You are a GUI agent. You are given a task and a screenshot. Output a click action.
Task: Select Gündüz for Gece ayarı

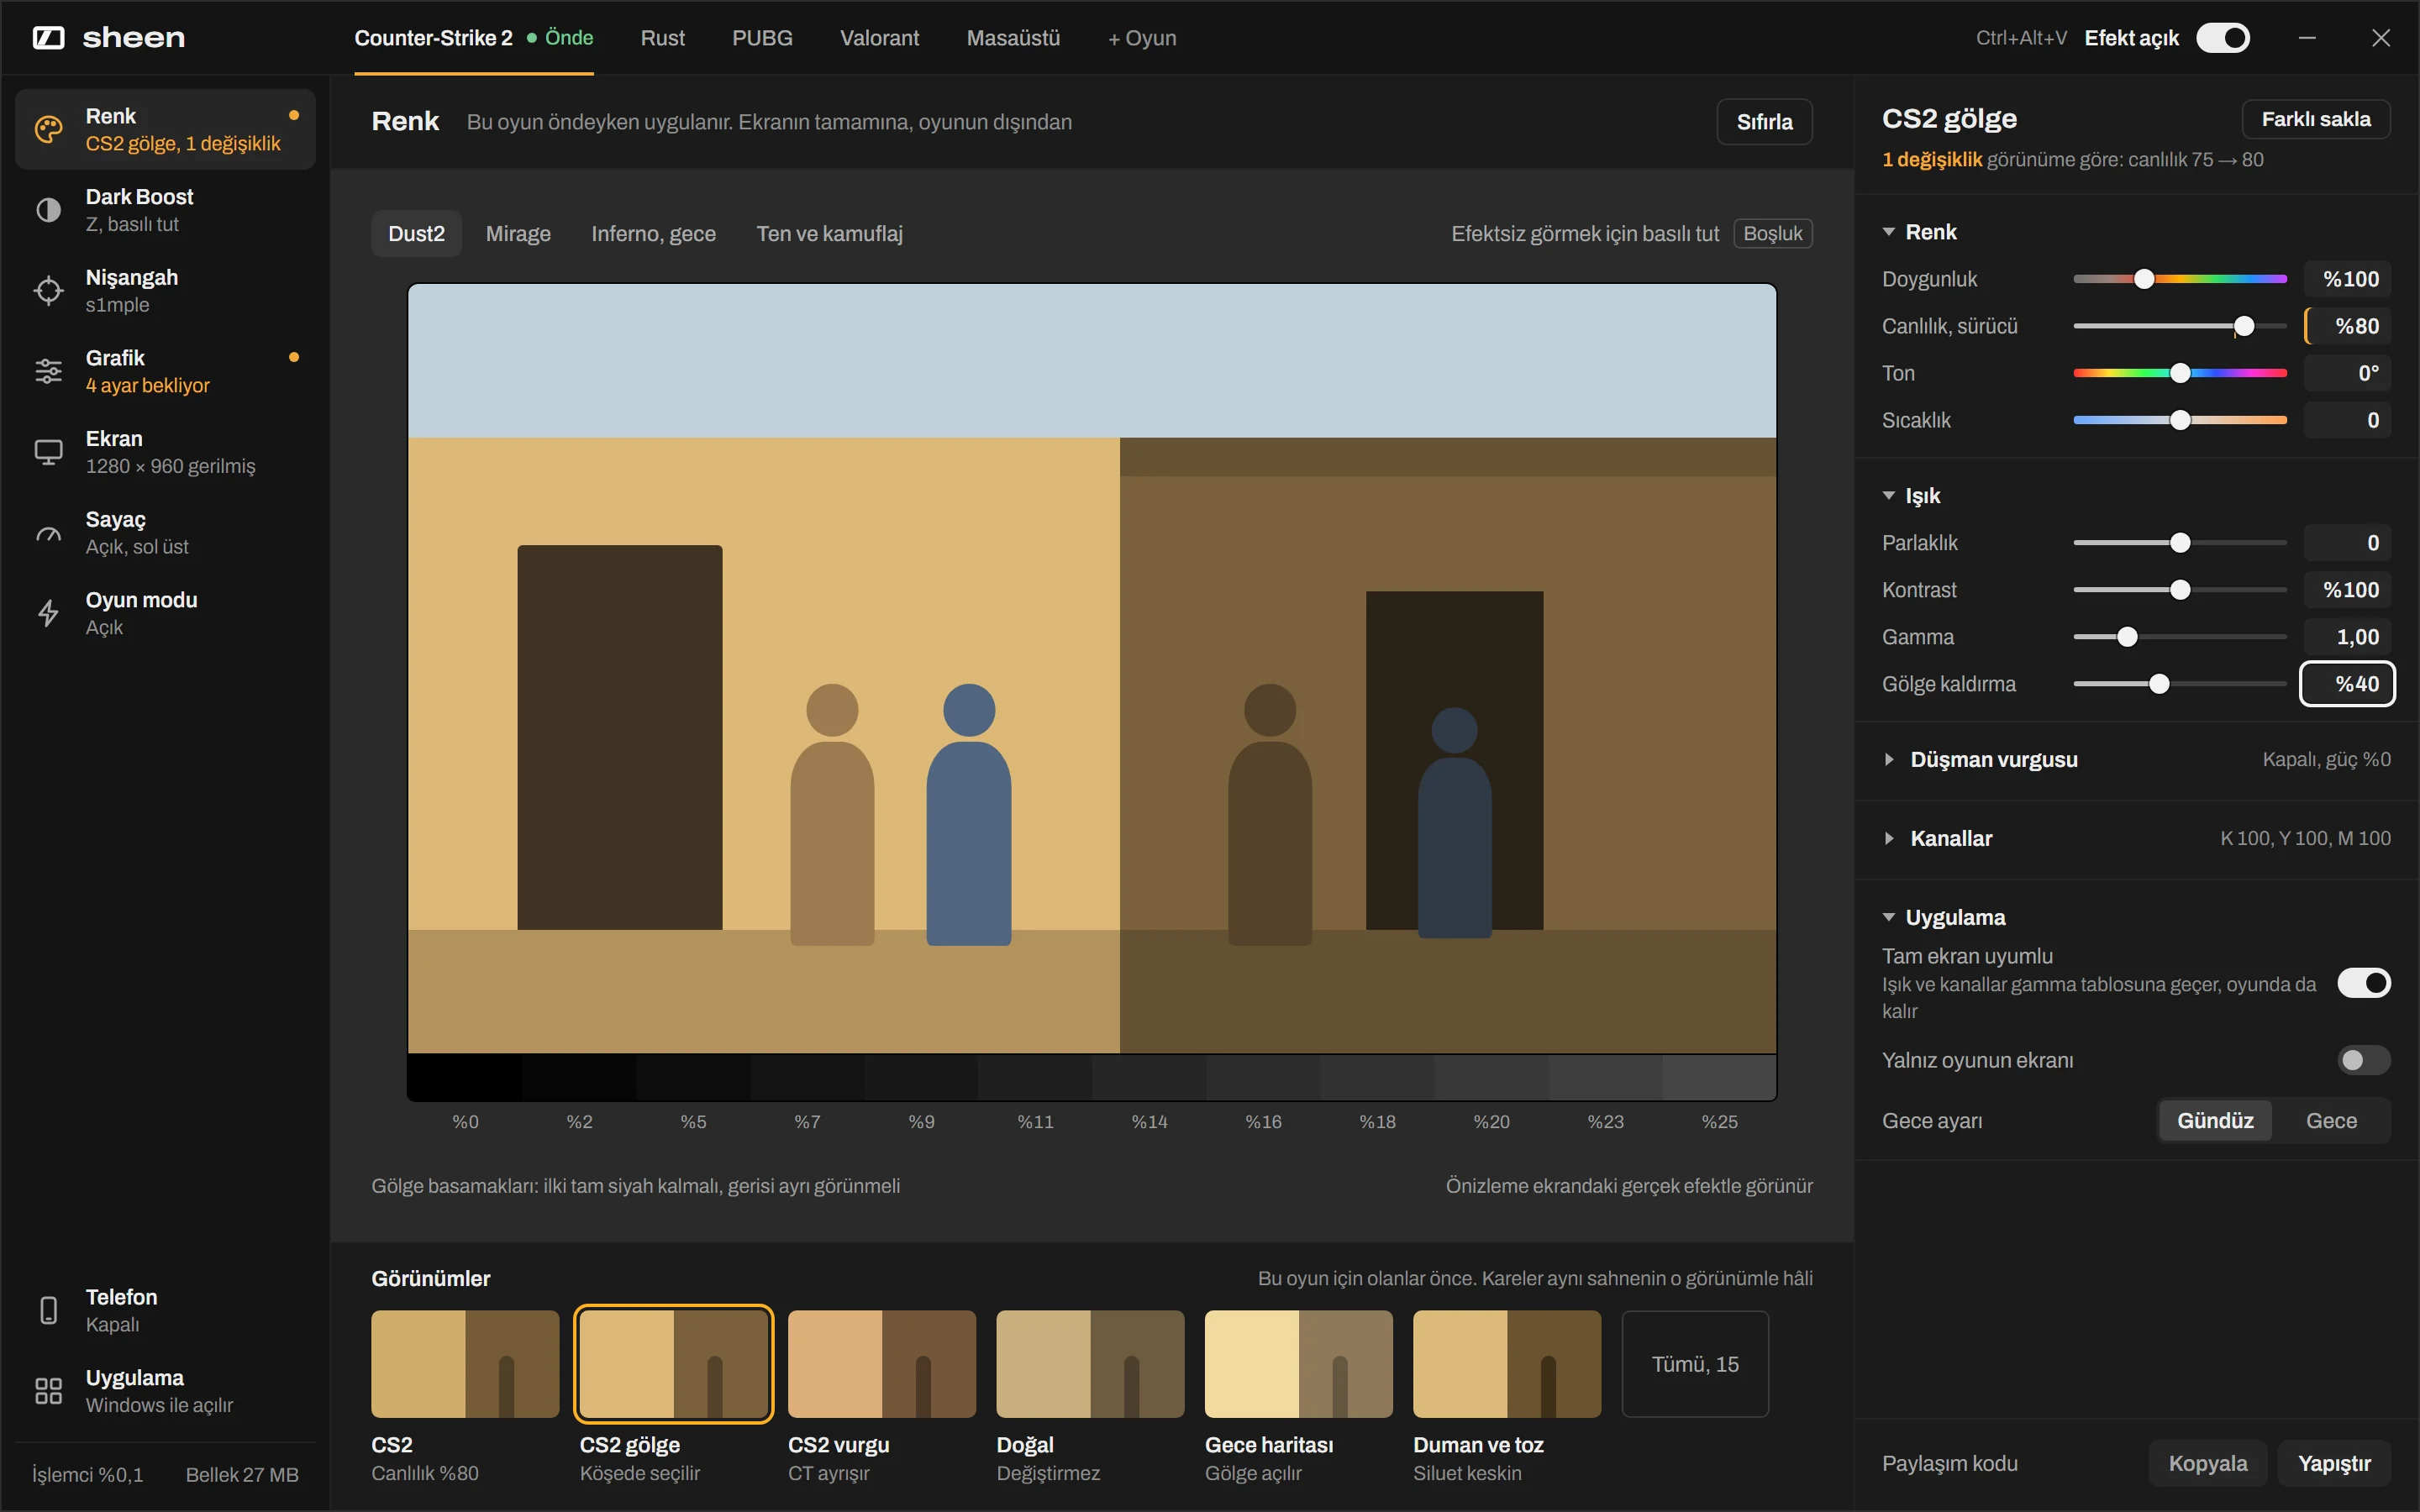click(x=2215, y=1121)
